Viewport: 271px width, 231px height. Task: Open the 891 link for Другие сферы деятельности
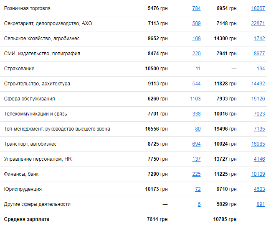(261, 204)
